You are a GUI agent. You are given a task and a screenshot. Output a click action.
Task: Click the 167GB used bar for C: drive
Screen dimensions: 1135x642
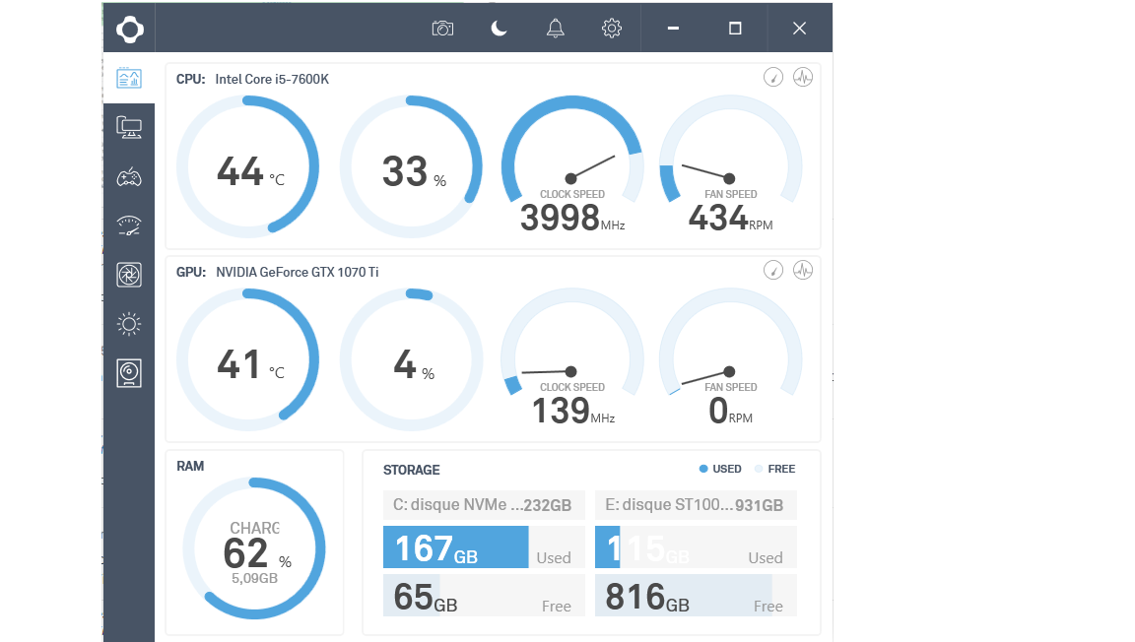pos(455,547)
